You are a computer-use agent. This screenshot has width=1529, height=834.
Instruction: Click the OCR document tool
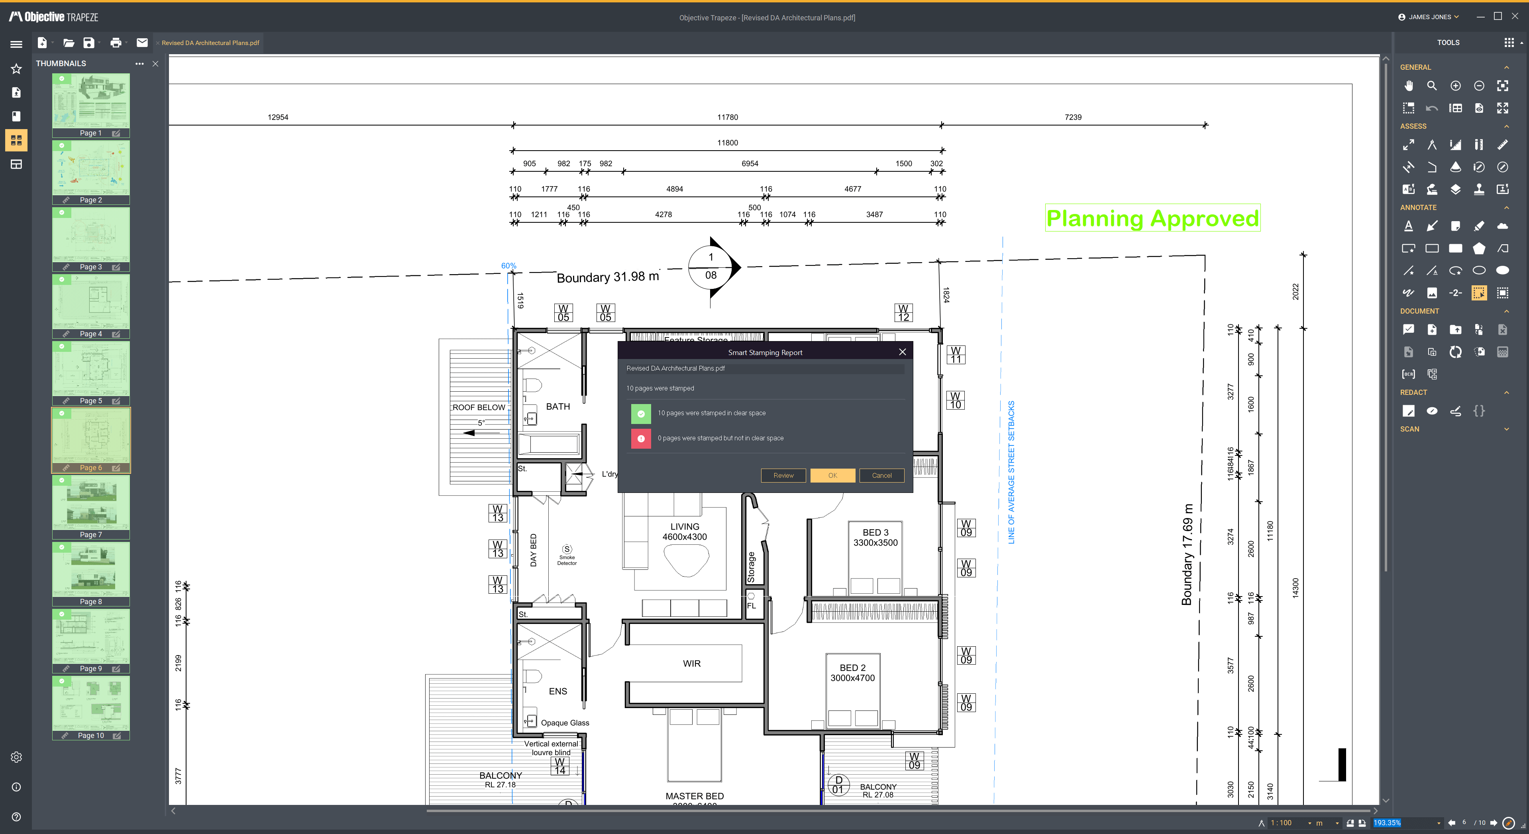click(x=1408, y=374)
